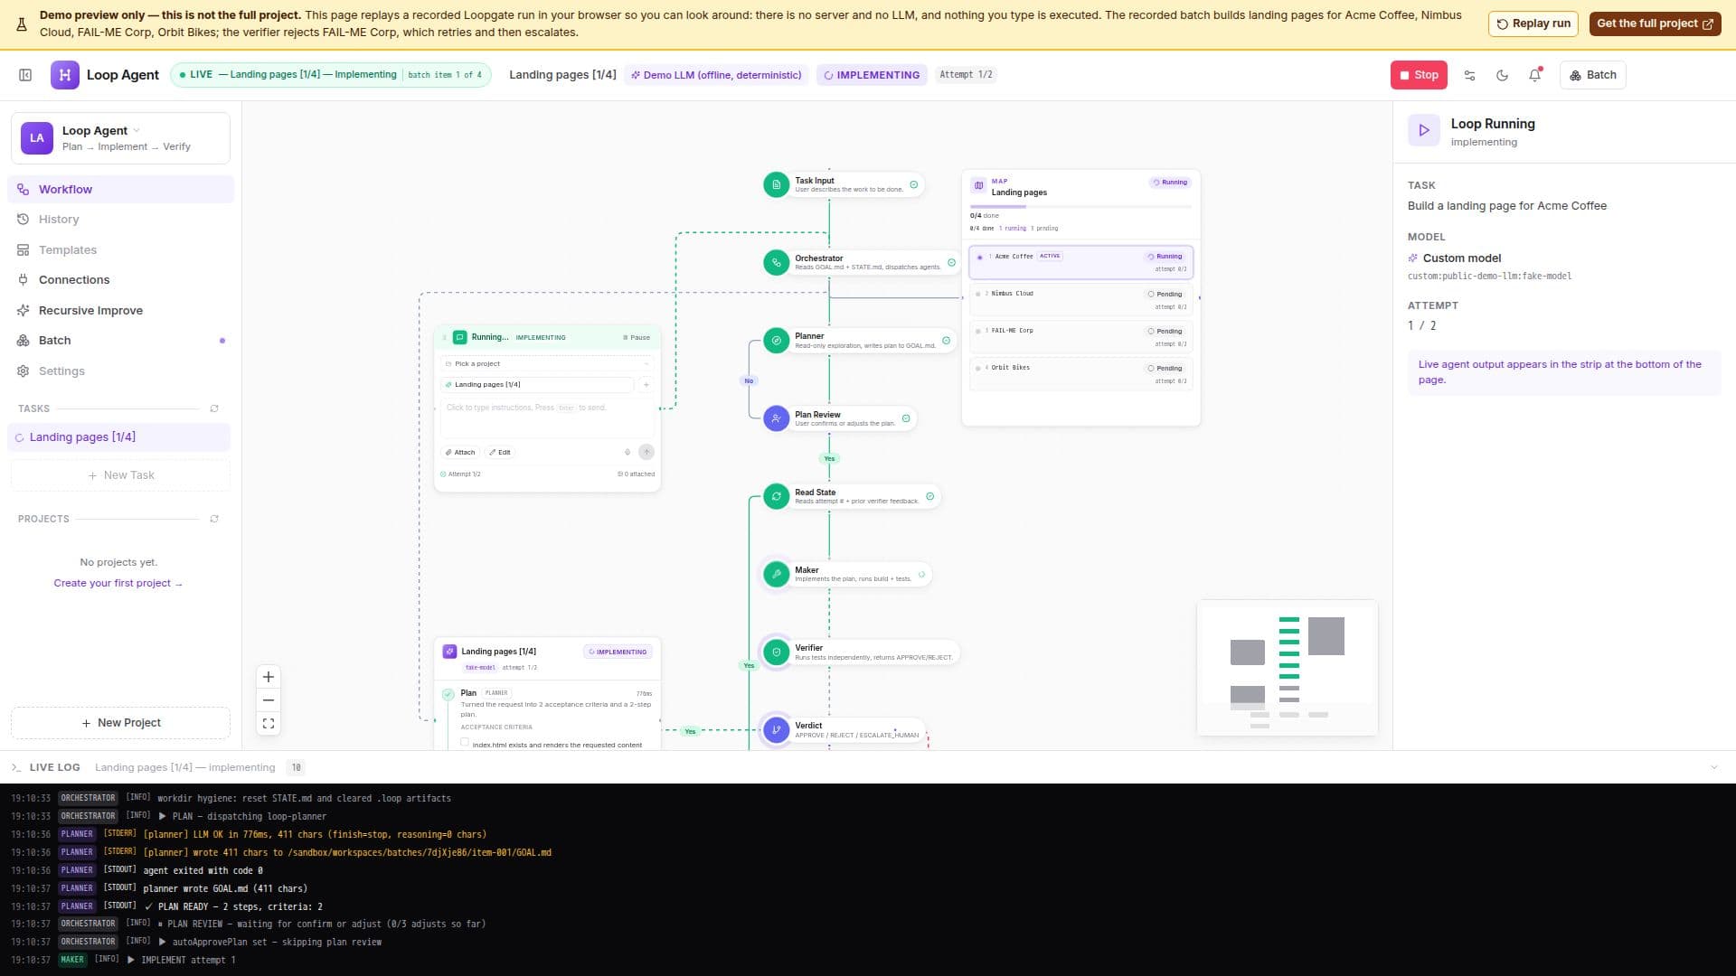Replay the recorded run
The image size is (1736, 976).
(x=1533, y=23)
